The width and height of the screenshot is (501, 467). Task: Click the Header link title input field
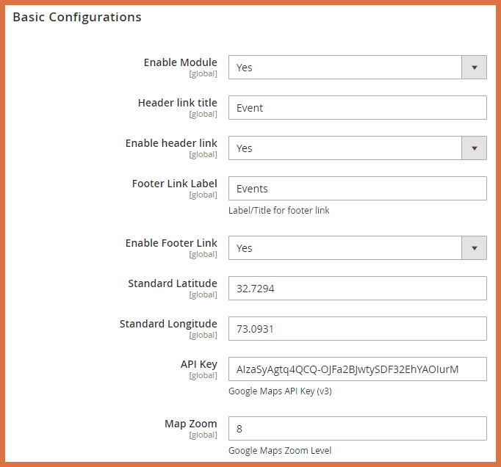[357, 108]
